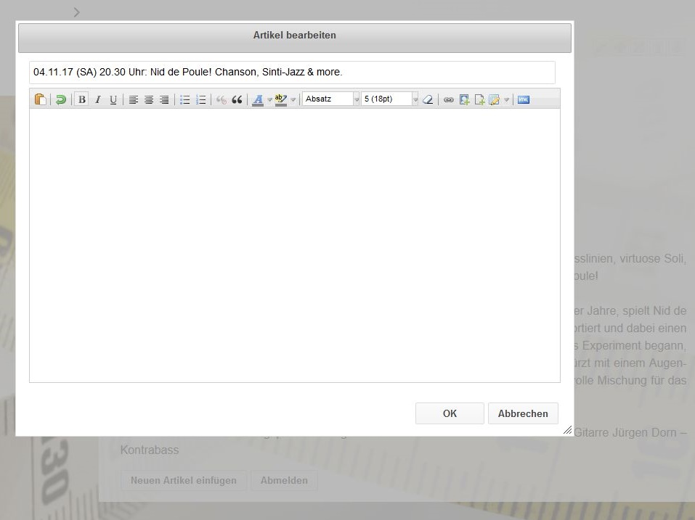Apply blockquote with the quote icon
Screen dimensions: 695x520
coord(237,99)
